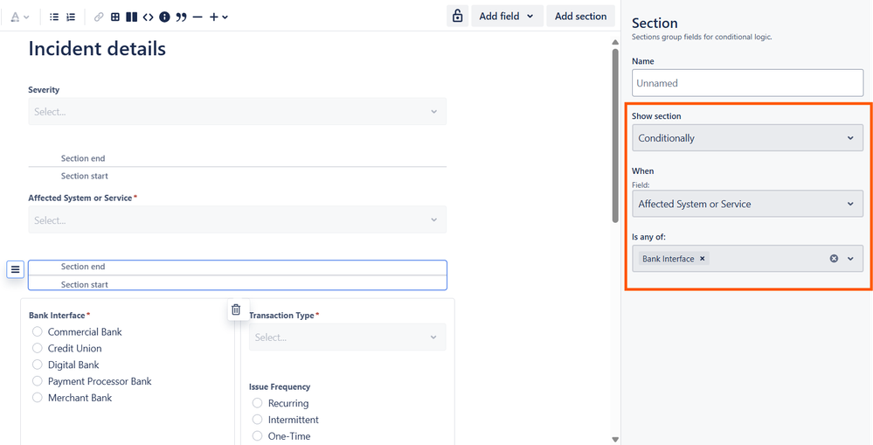Click the Transaction Type field label
The width and height of the screenshot is (873, 445).
point(281,316)
